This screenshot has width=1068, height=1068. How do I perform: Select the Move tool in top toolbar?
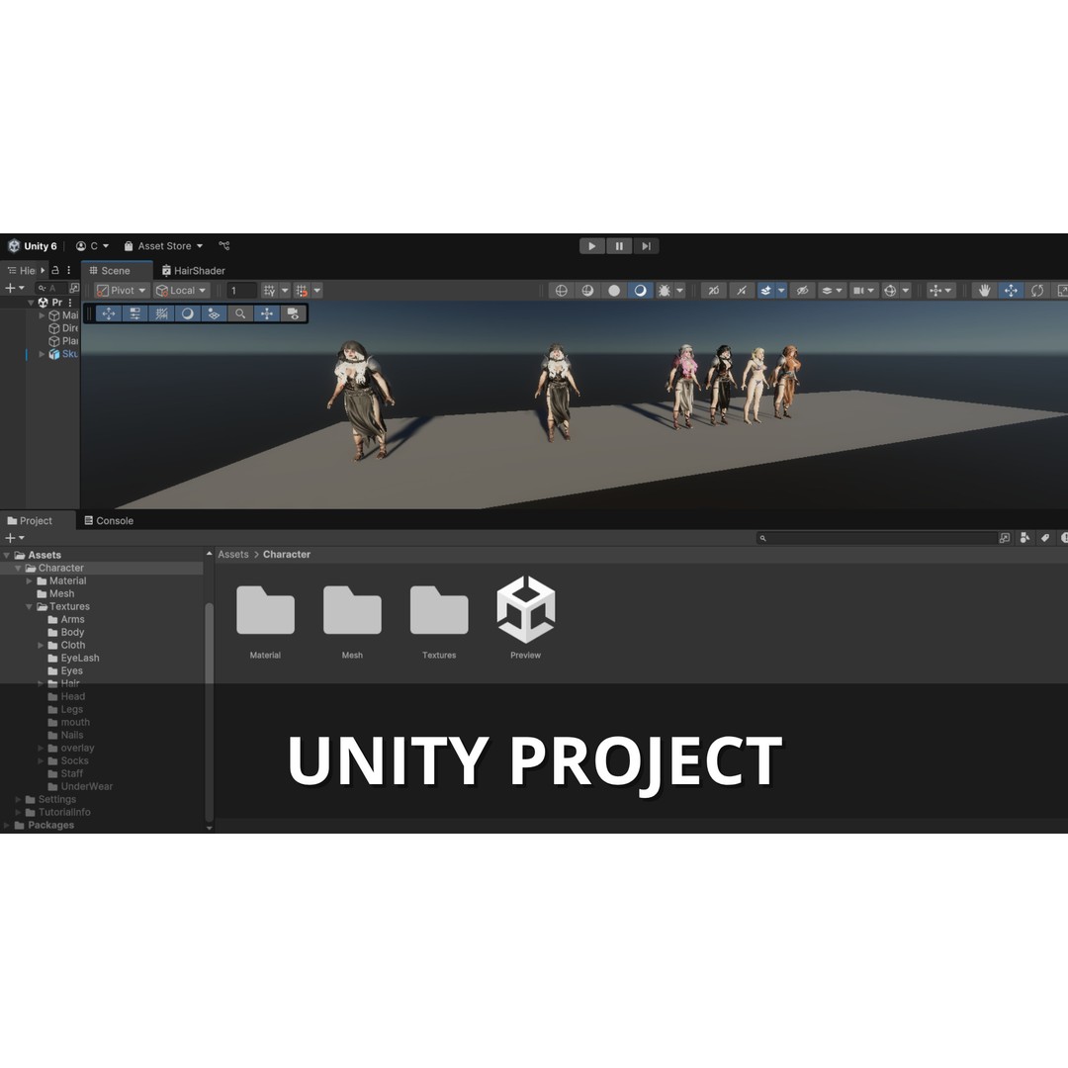click(x=1011, y=291)
